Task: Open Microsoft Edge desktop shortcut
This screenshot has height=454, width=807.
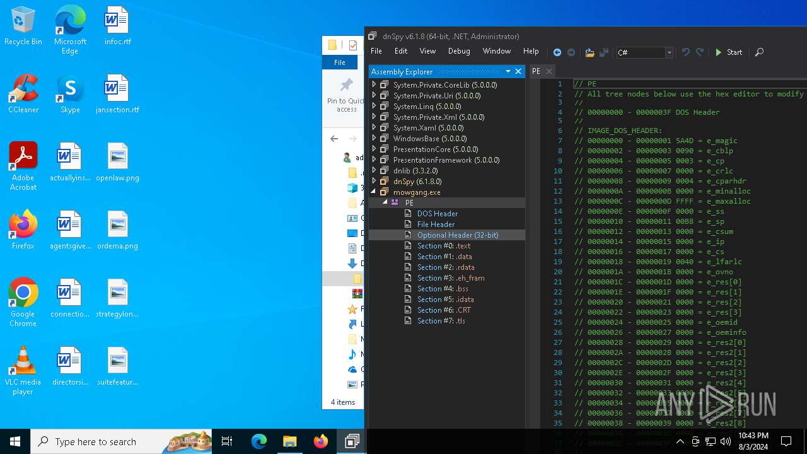Action: pos(70,30)
